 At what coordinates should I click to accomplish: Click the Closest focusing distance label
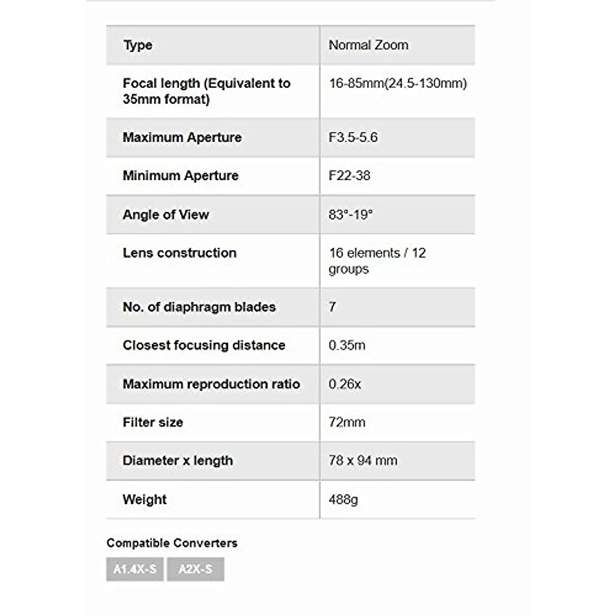(x=204, y=345)
